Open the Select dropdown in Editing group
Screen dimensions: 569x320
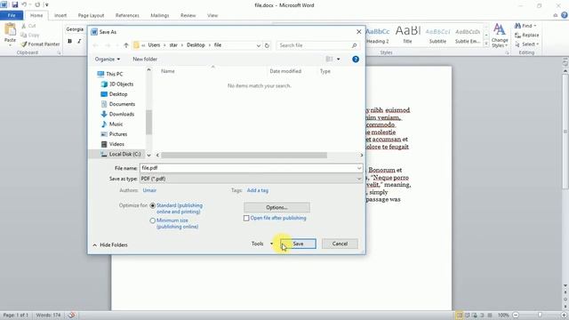(x=526, y=44)
